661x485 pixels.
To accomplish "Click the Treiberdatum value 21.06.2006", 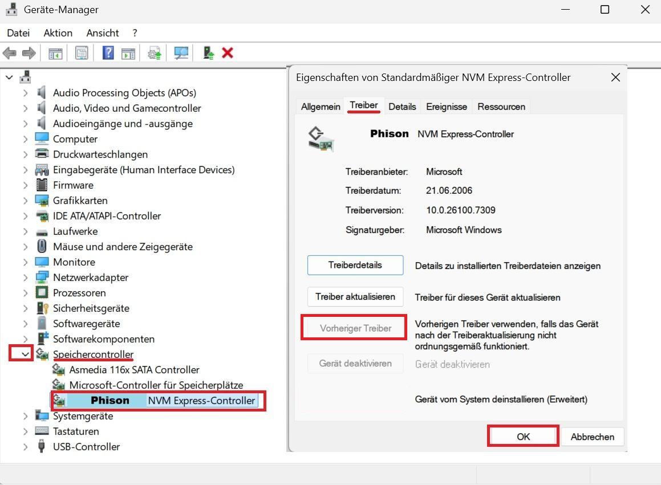I will tap(449, 190).
